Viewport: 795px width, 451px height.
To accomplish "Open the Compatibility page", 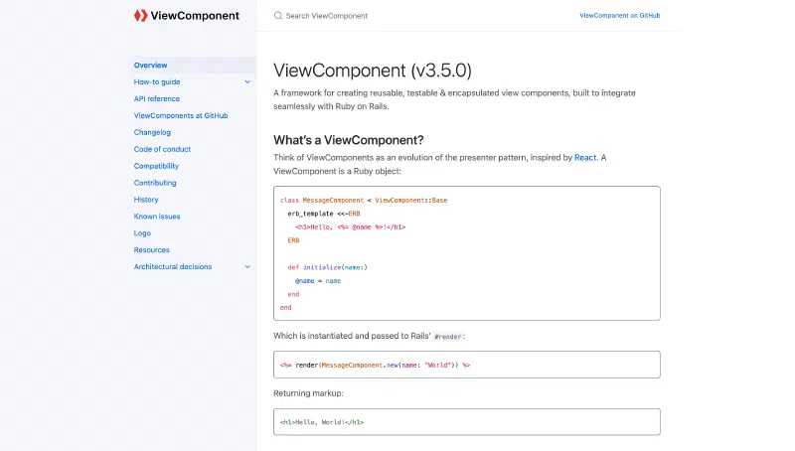I will coord(156,166).
